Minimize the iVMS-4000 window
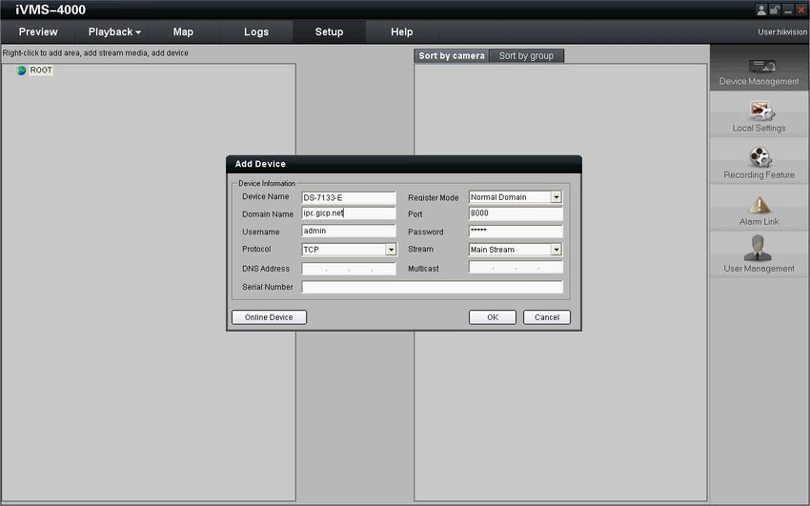The image size is (810, 506). coord(788,10)
